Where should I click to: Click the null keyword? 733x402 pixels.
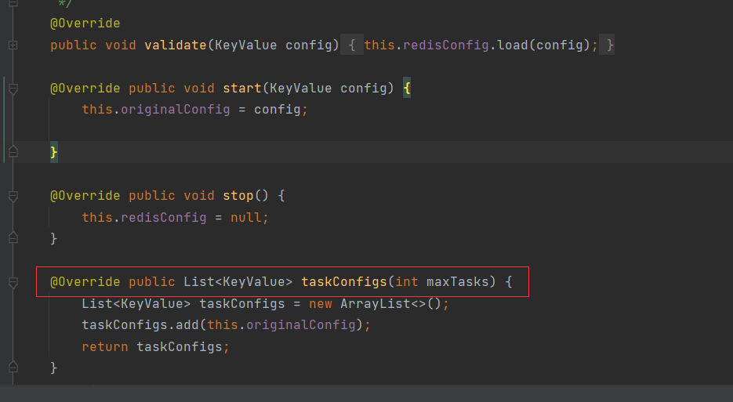246,217
